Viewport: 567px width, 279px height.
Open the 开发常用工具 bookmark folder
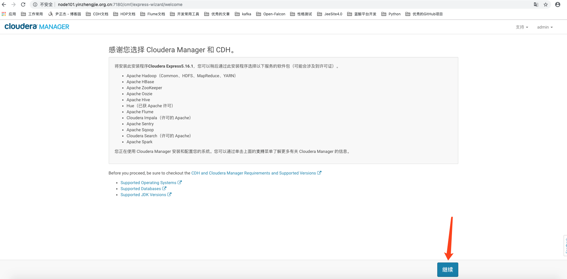pyautogui.click(x=184, y=14)
